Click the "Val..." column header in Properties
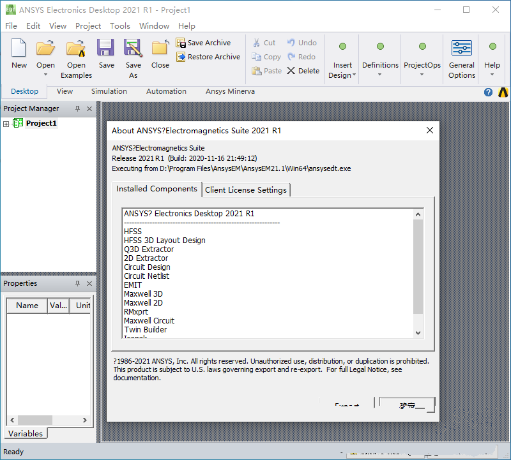The height and width of the screenshot is (460, 511). (58, 306)
